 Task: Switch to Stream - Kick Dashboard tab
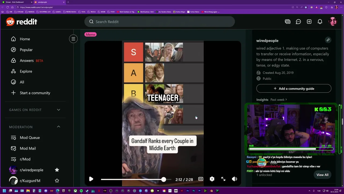point(16,2)
